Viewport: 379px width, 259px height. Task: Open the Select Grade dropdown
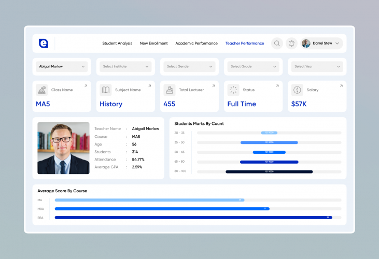click(253, 67)
